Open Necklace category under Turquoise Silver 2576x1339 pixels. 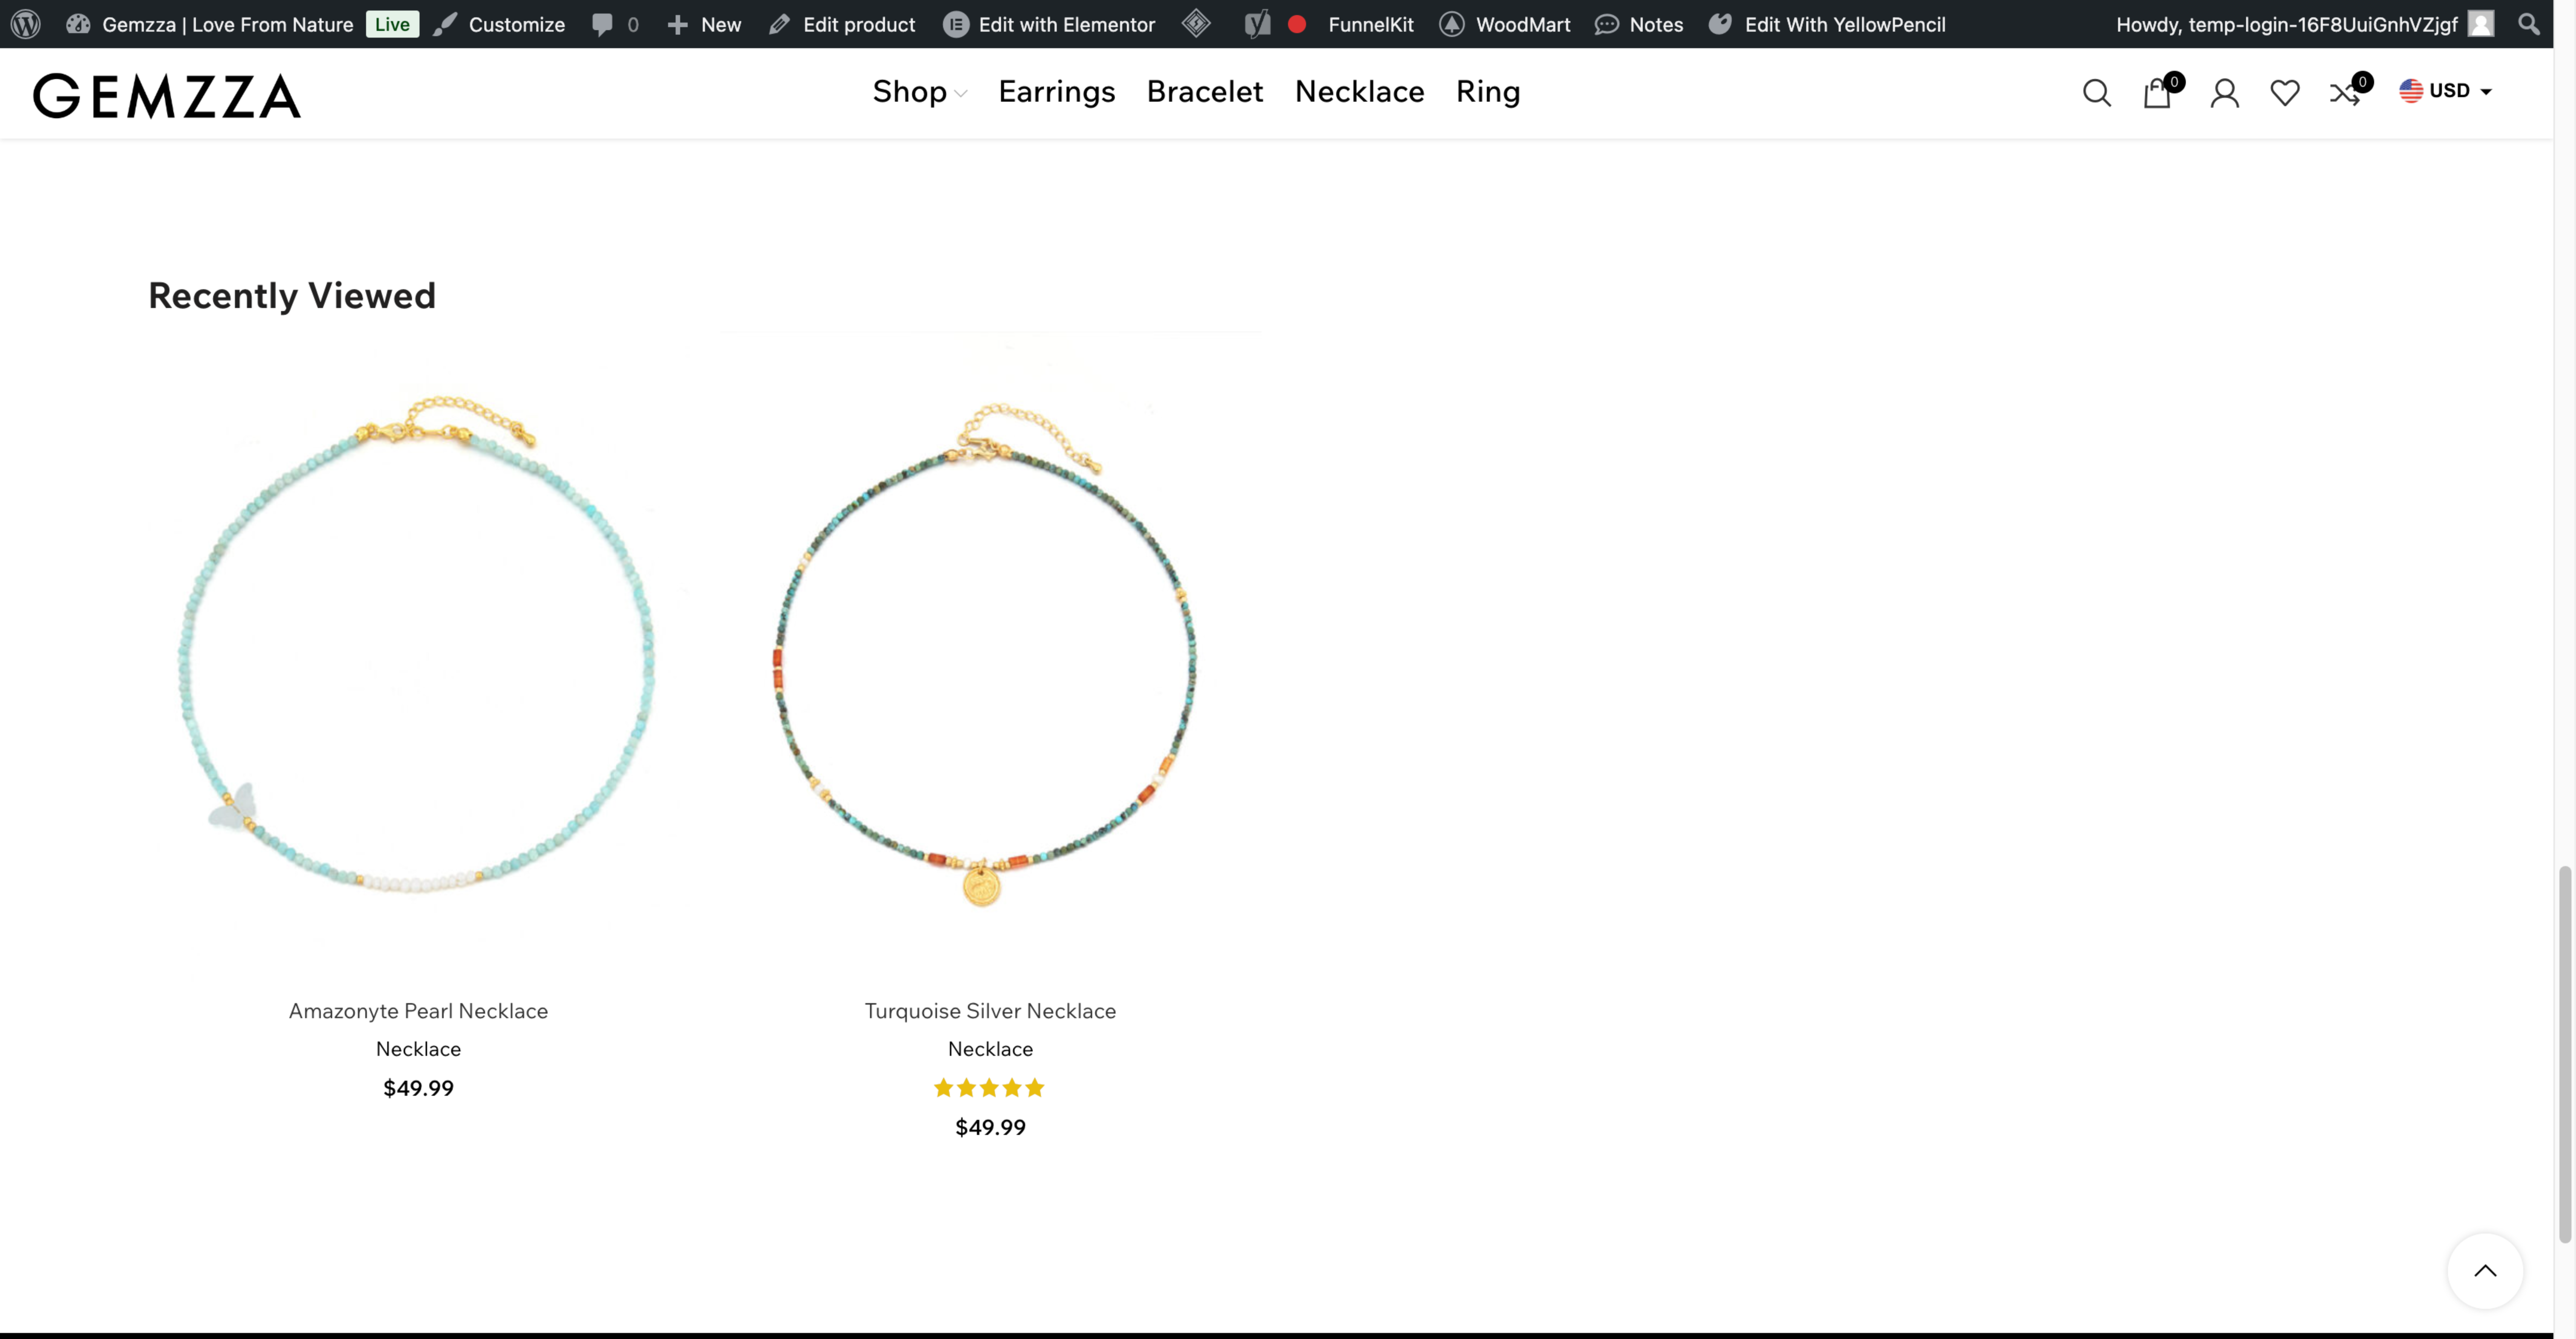click(990, 1049)
